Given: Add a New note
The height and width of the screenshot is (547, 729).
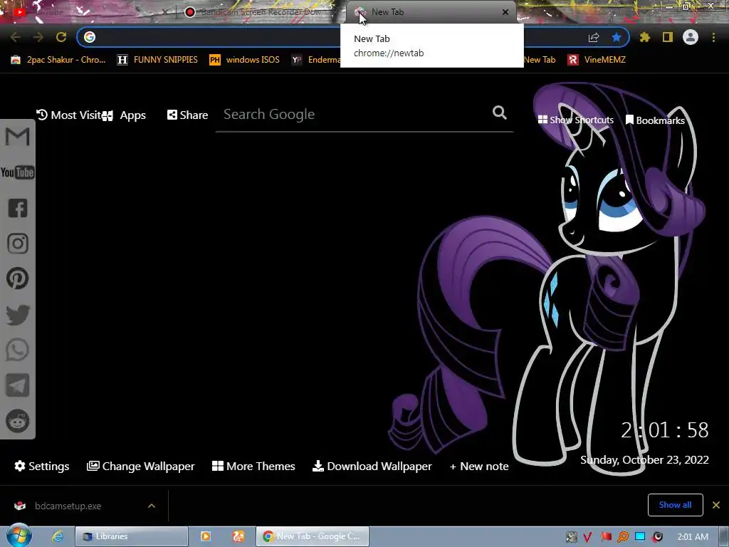Looking at the screenshot, I should click(479, 466).
